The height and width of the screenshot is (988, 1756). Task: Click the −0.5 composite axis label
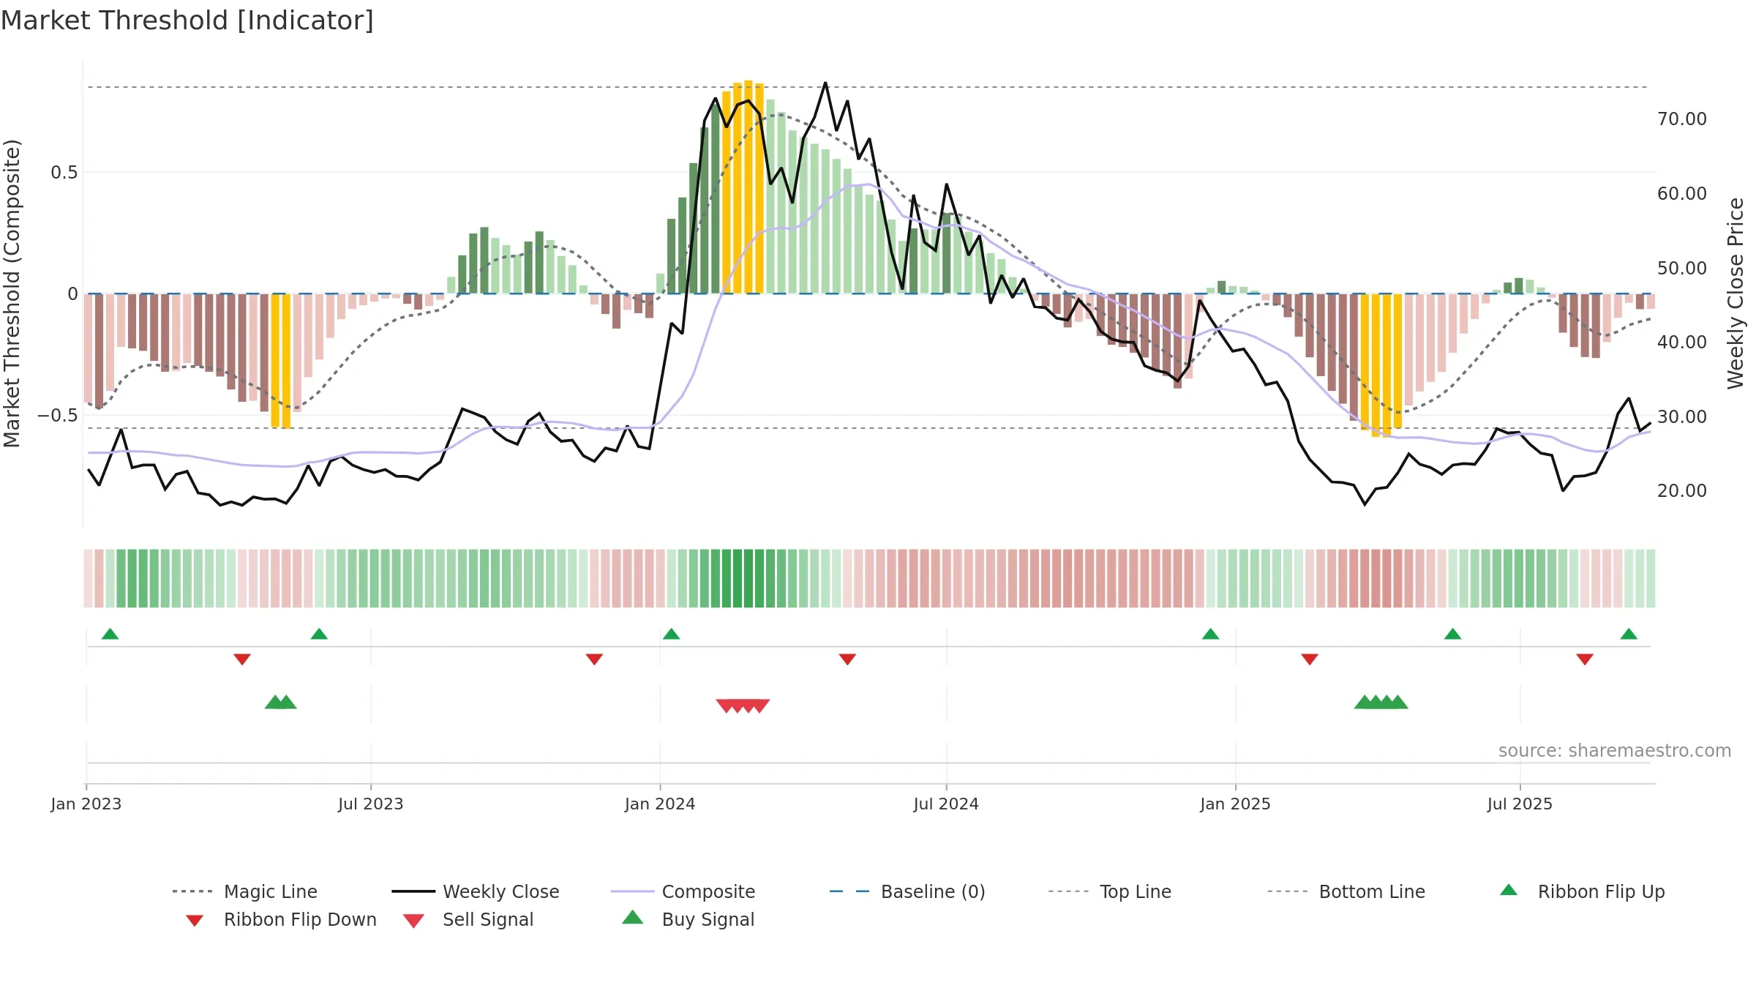click(x=58, y=415)
